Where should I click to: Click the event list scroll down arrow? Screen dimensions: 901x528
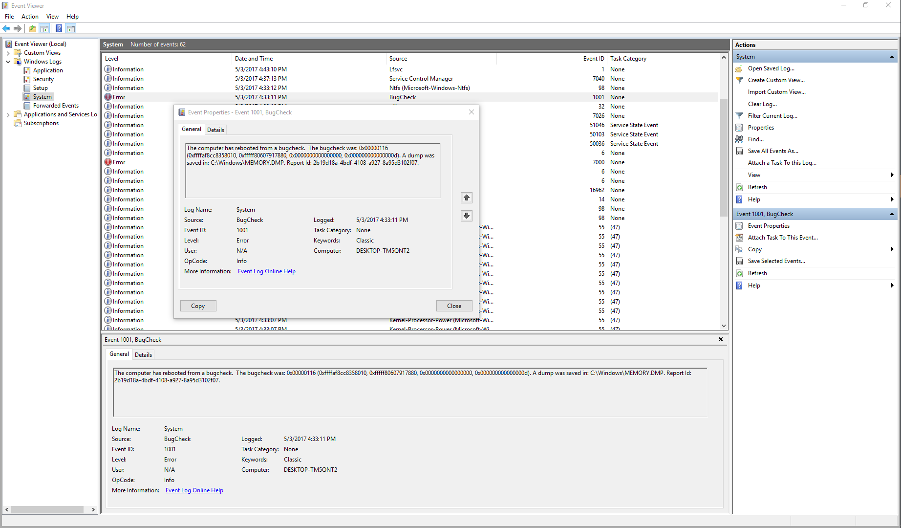(724, 326)
